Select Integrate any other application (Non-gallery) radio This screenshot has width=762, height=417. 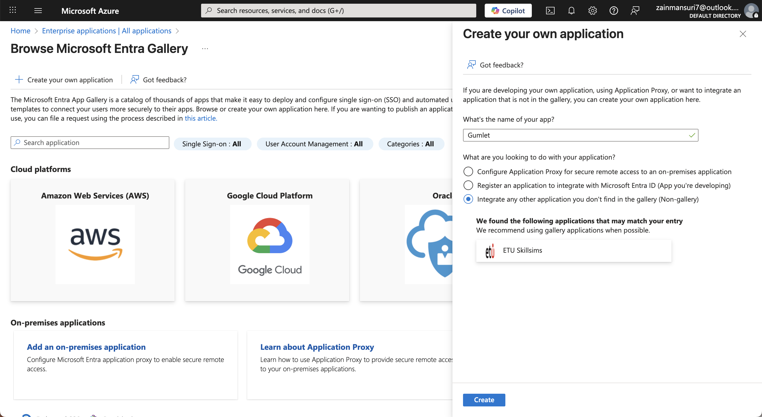click(468, 199)
